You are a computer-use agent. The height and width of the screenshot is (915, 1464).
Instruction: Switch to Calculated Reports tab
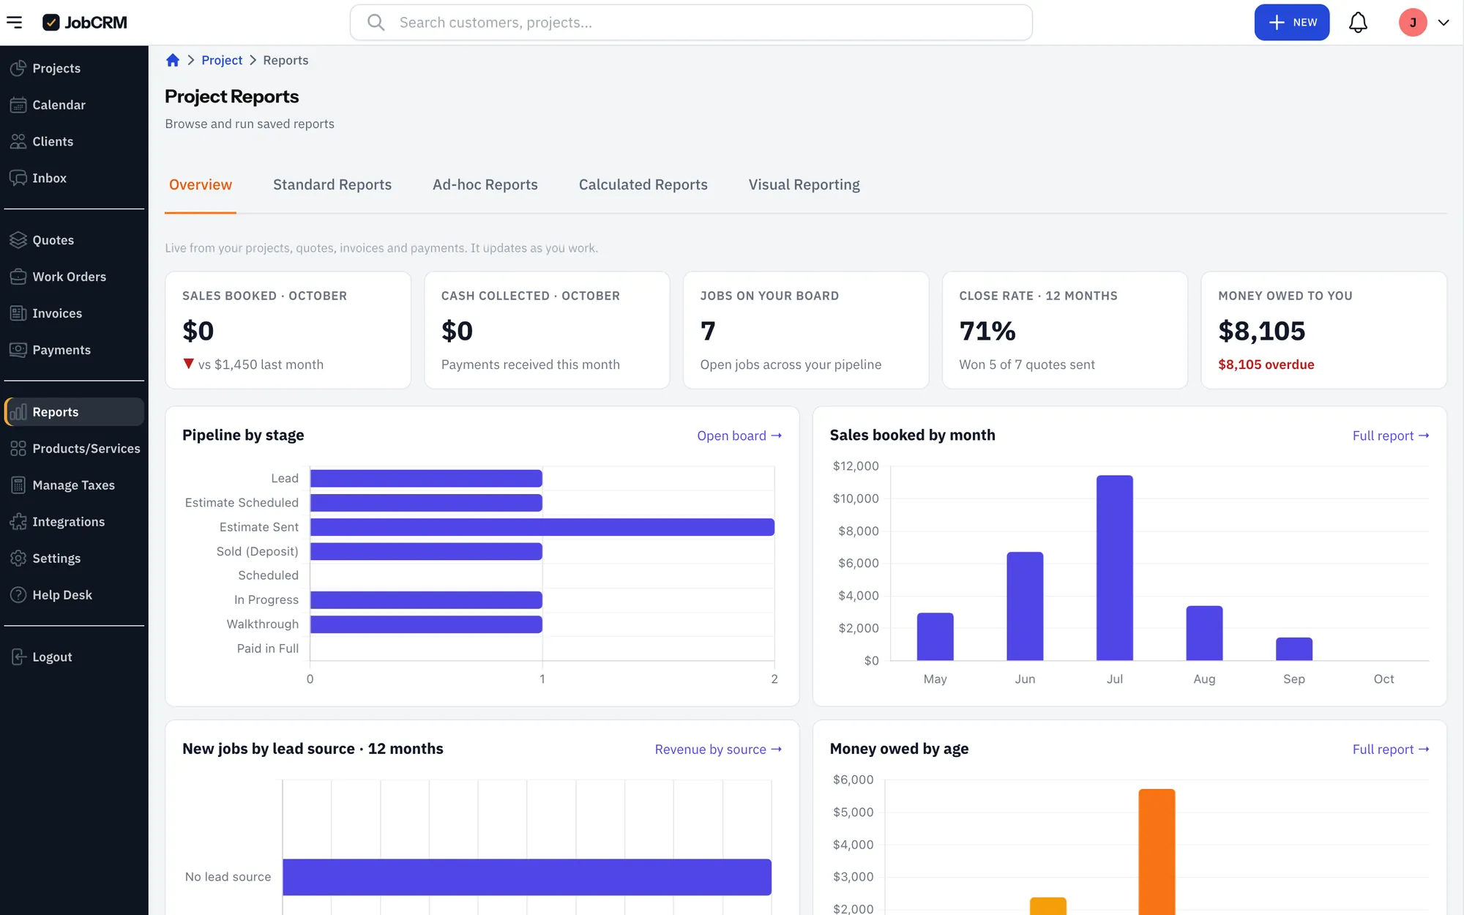point(643,184)
